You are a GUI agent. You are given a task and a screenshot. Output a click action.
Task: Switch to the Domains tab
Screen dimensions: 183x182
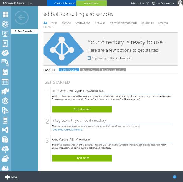tap(100, 23)
